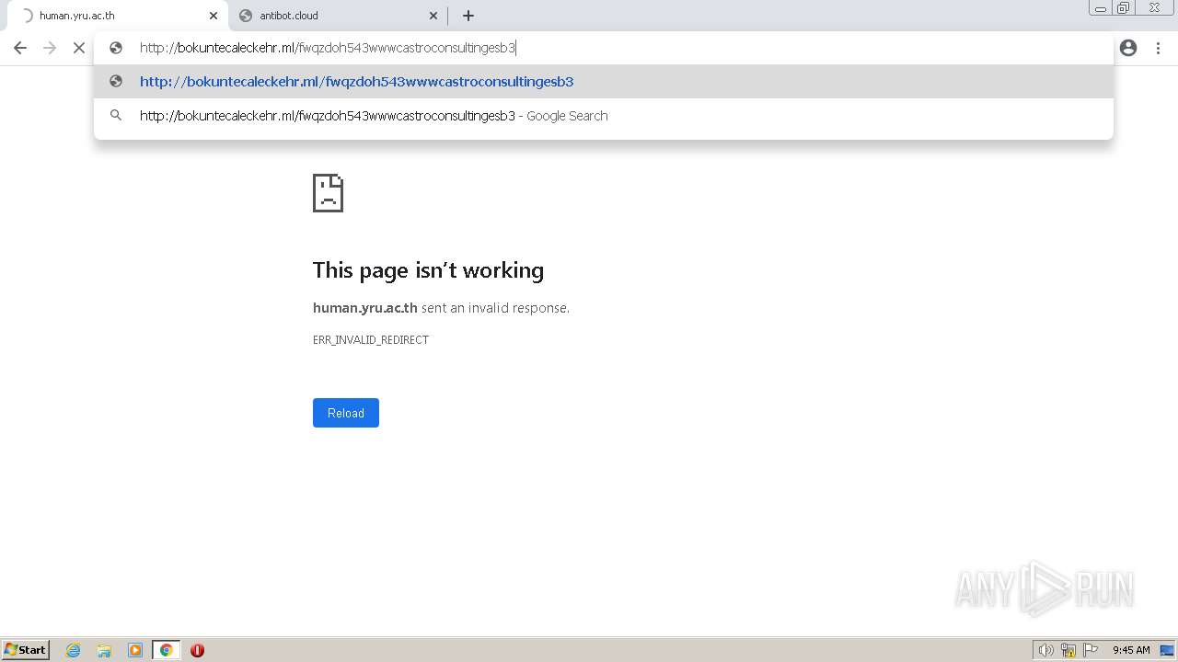Go back to previous page
The width and height of the screenshot is (1178, 662).
(x=20, y=48)
